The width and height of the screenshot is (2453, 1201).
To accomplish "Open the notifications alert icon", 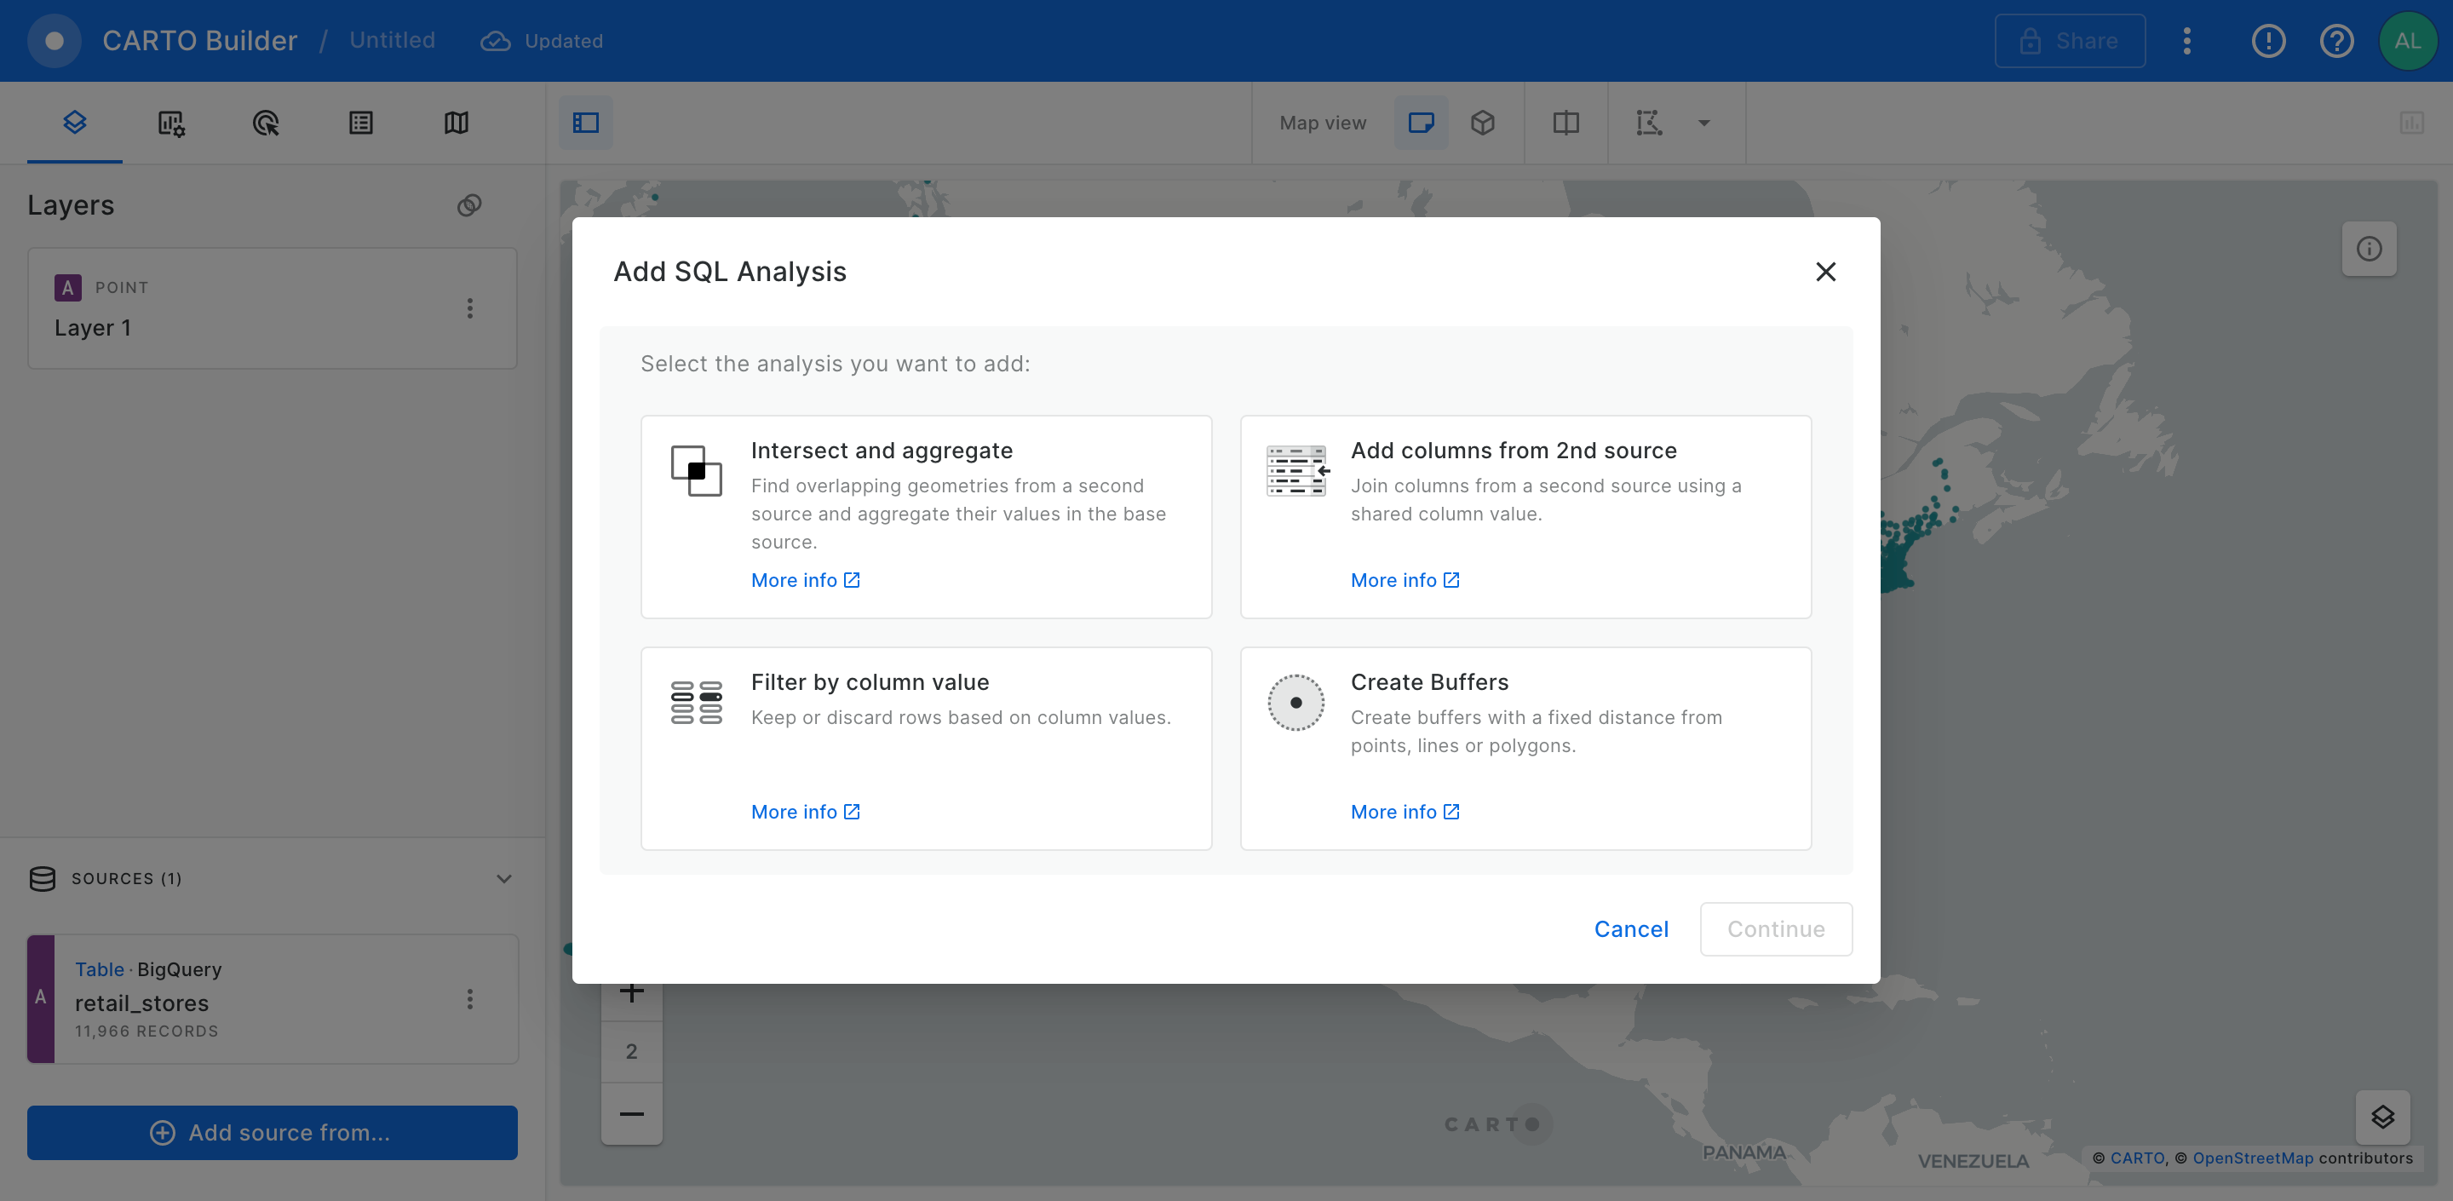I will pos(2268,41).
